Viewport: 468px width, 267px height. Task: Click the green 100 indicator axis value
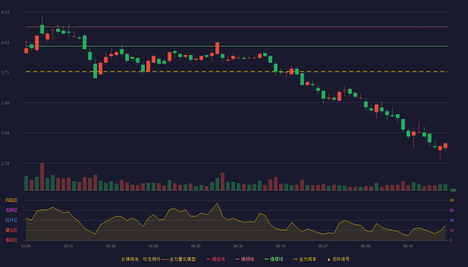point(453,191)
